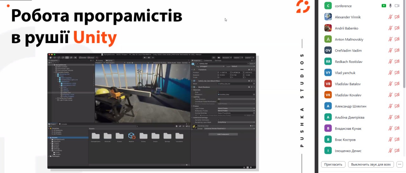The width and height of the screenshot is (406, 173).
Task: Toggle Mute Audio in Game view
Action: pos(172,63)
